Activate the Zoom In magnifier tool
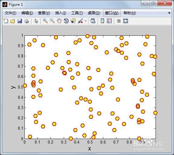 [45, 21]
